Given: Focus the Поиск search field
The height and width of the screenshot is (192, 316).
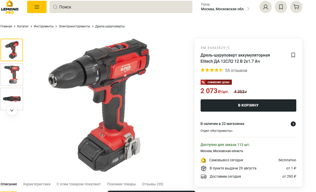Looking at the screenshot, I should coord(121,7).
